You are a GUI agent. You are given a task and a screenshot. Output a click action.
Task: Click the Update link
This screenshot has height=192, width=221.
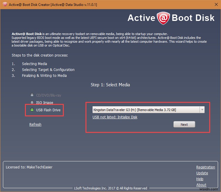point(202,173)
